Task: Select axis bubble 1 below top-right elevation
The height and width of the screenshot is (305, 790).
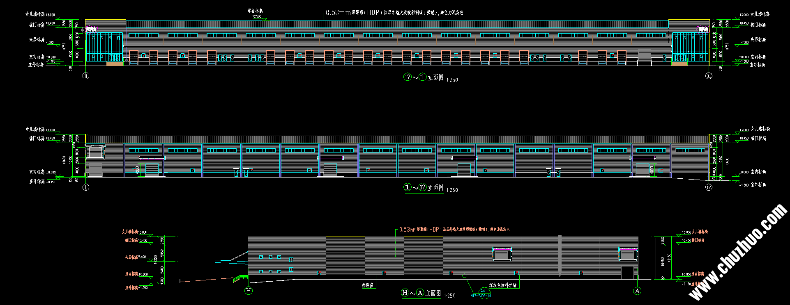Action: tap(709, 75)
